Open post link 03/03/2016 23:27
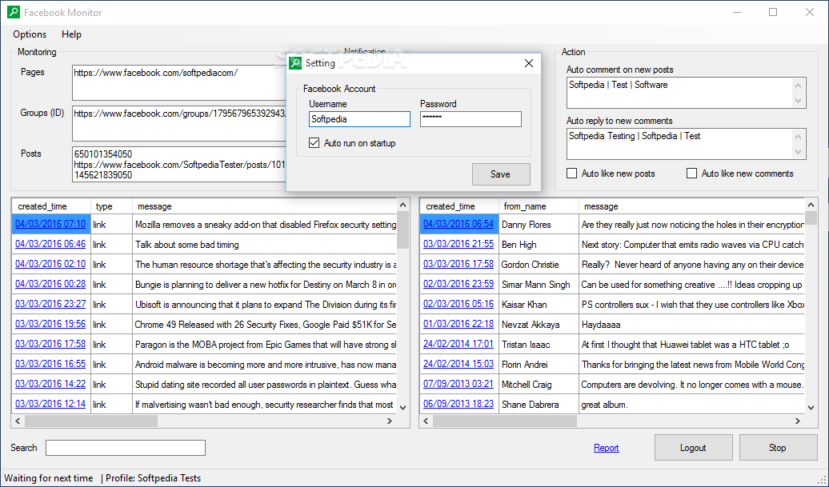Image resolution: width=829 pixels, height=487 pixels. coord(50,304)
